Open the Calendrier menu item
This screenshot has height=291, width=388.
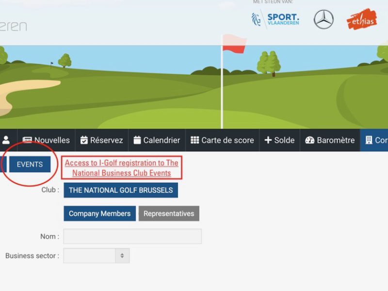pyautogui.click(x=157, y=140)
